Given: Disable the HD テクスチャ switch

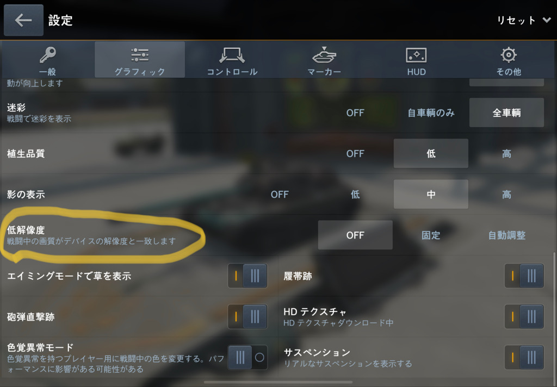Looking at the screenshot, I should [x=524, y=317].
